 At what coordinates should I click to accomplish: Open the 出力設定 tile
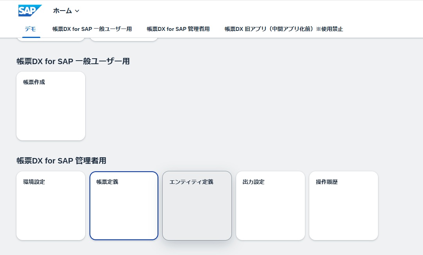coord(271,206)
